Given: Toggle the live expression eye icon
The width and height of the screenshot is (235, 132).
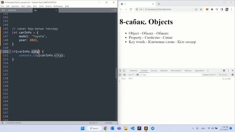Looking at the screenshot, I should coord(138,75).
